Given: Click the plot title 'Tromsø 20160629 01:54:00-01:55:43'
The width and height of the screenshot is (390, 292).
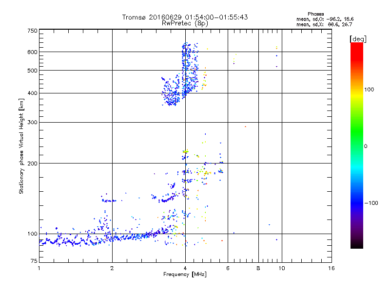Looking at the screenshot, I should [x=185, y=17].
